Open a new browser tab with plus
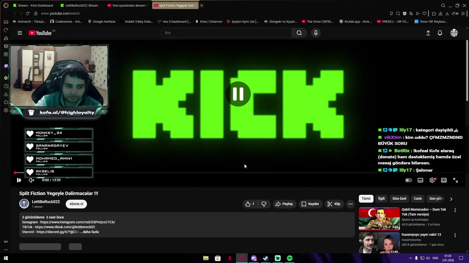Image resolution: width=469 pixels, height=263 pixels. tap(202, 5)
